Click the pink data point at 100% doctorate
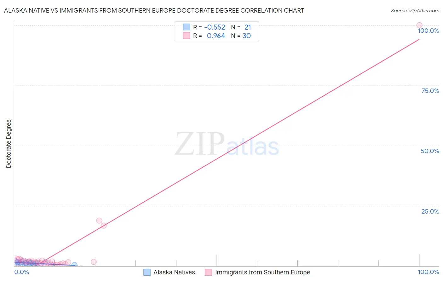The image size is (443, 281). (419, 25)
